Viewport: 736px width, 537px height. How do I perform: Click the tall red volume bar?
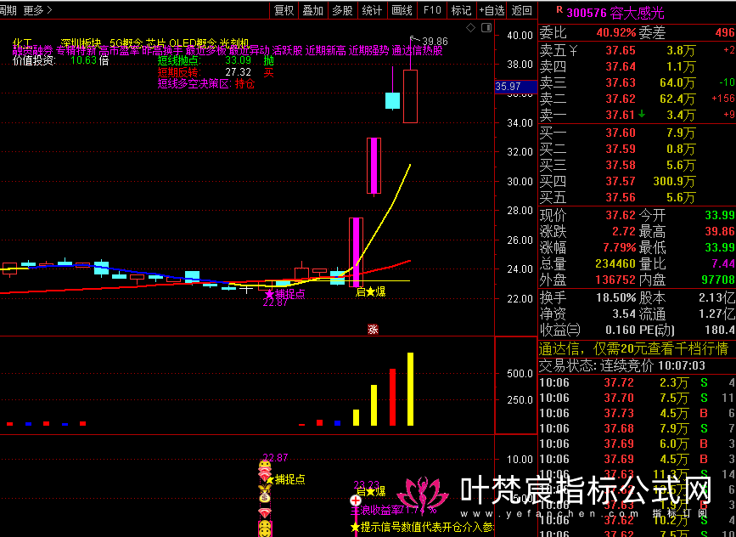click(392, 397)
